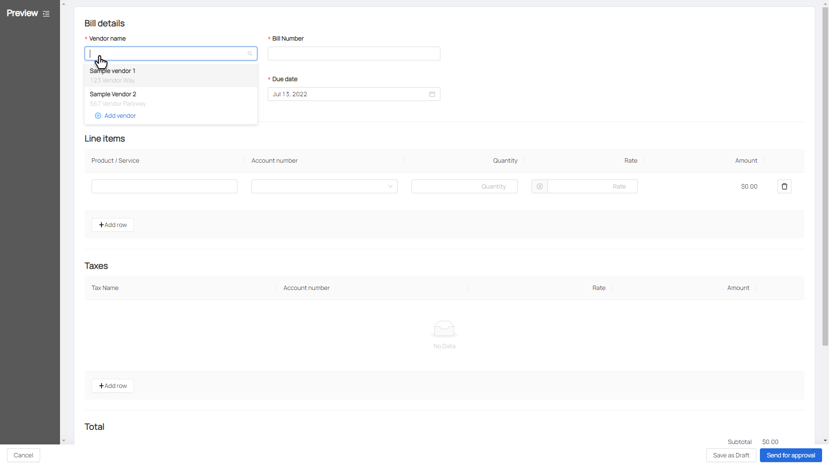The height and width of the screenshot is (466, 829).
Task: Click the Preview panel collapse icon
Action: [46, 14]
